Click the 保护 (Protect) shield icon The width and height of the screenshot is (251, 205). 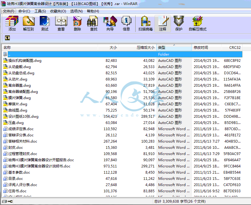click(x=179, y=23)
